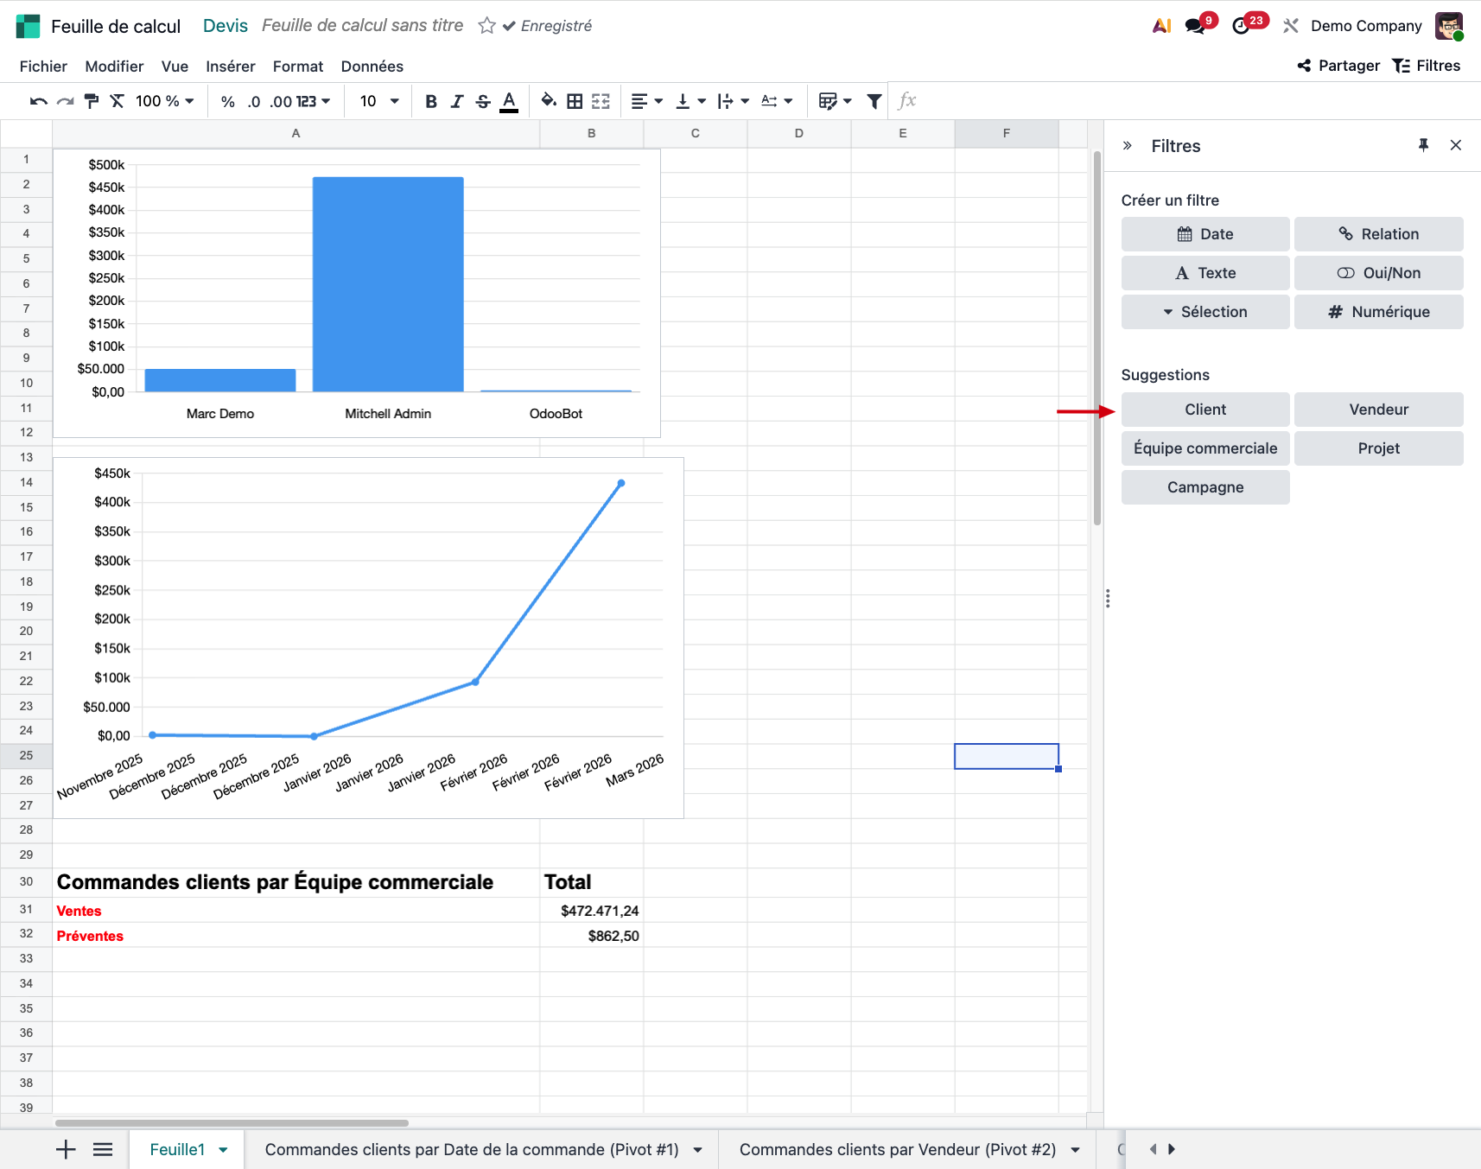The width and height of the screenshot is (1481, 1169).
Task: Toggle bold formatting
Action: coord(431,102)
